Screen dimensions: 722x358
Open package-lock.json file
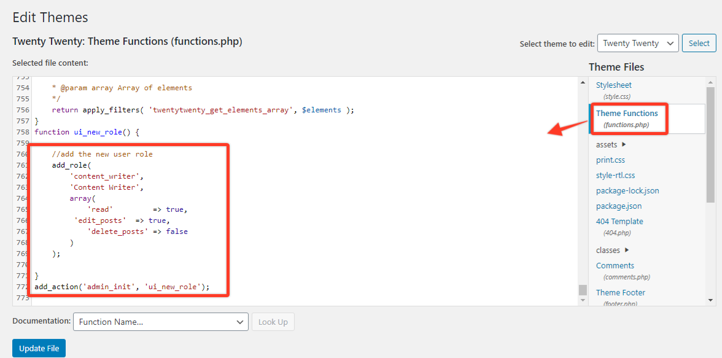pyautogui.click(x=627, y=191)
